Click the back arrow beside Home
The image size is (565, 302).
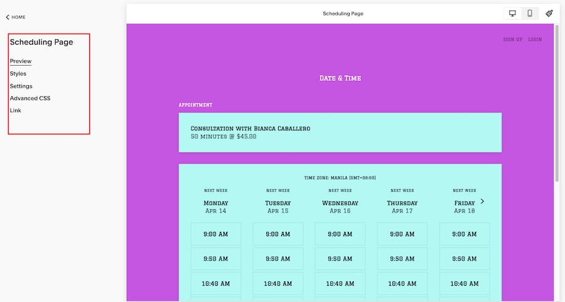pyautogui.click(x=8, y=17)
